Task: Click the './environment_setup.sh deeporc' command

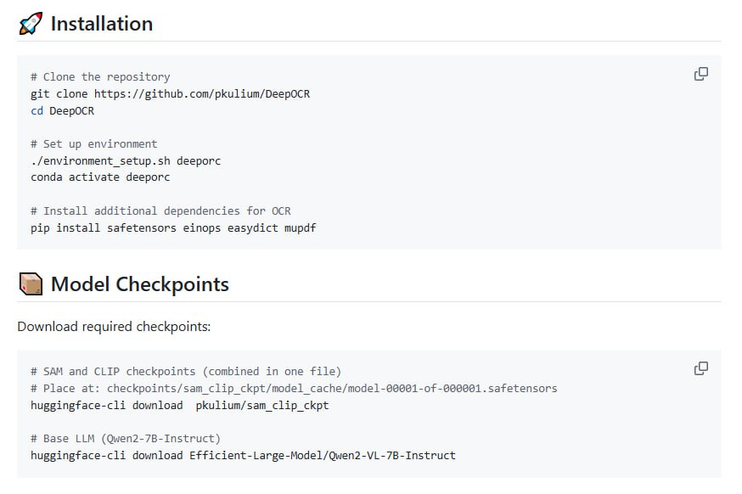Action: [x=126, y=160]
